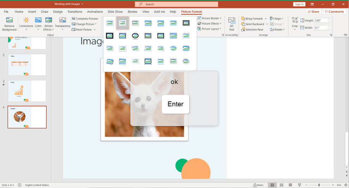Open the Rotate dropdown

pyautogui.click(x=277, y=29)
